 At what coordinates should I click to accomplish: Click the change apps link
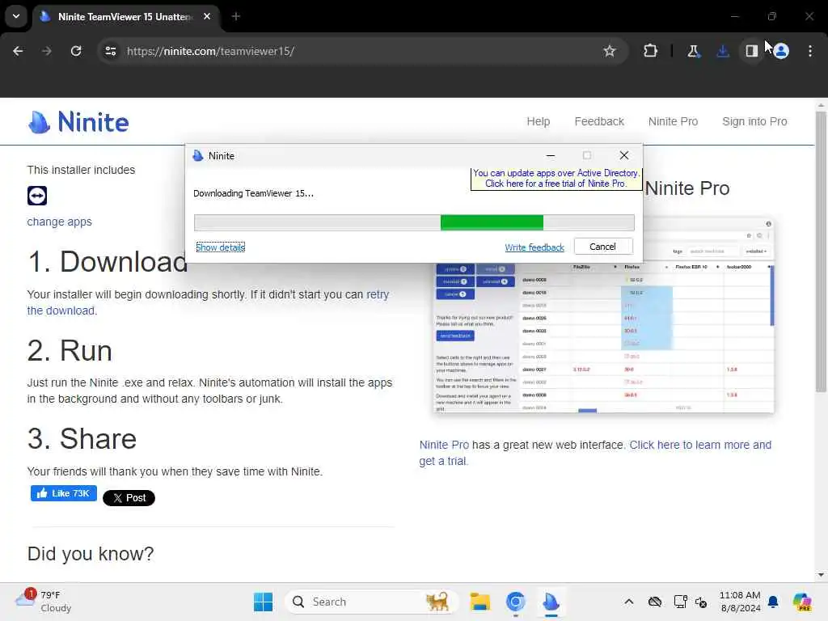click(59, 222)
